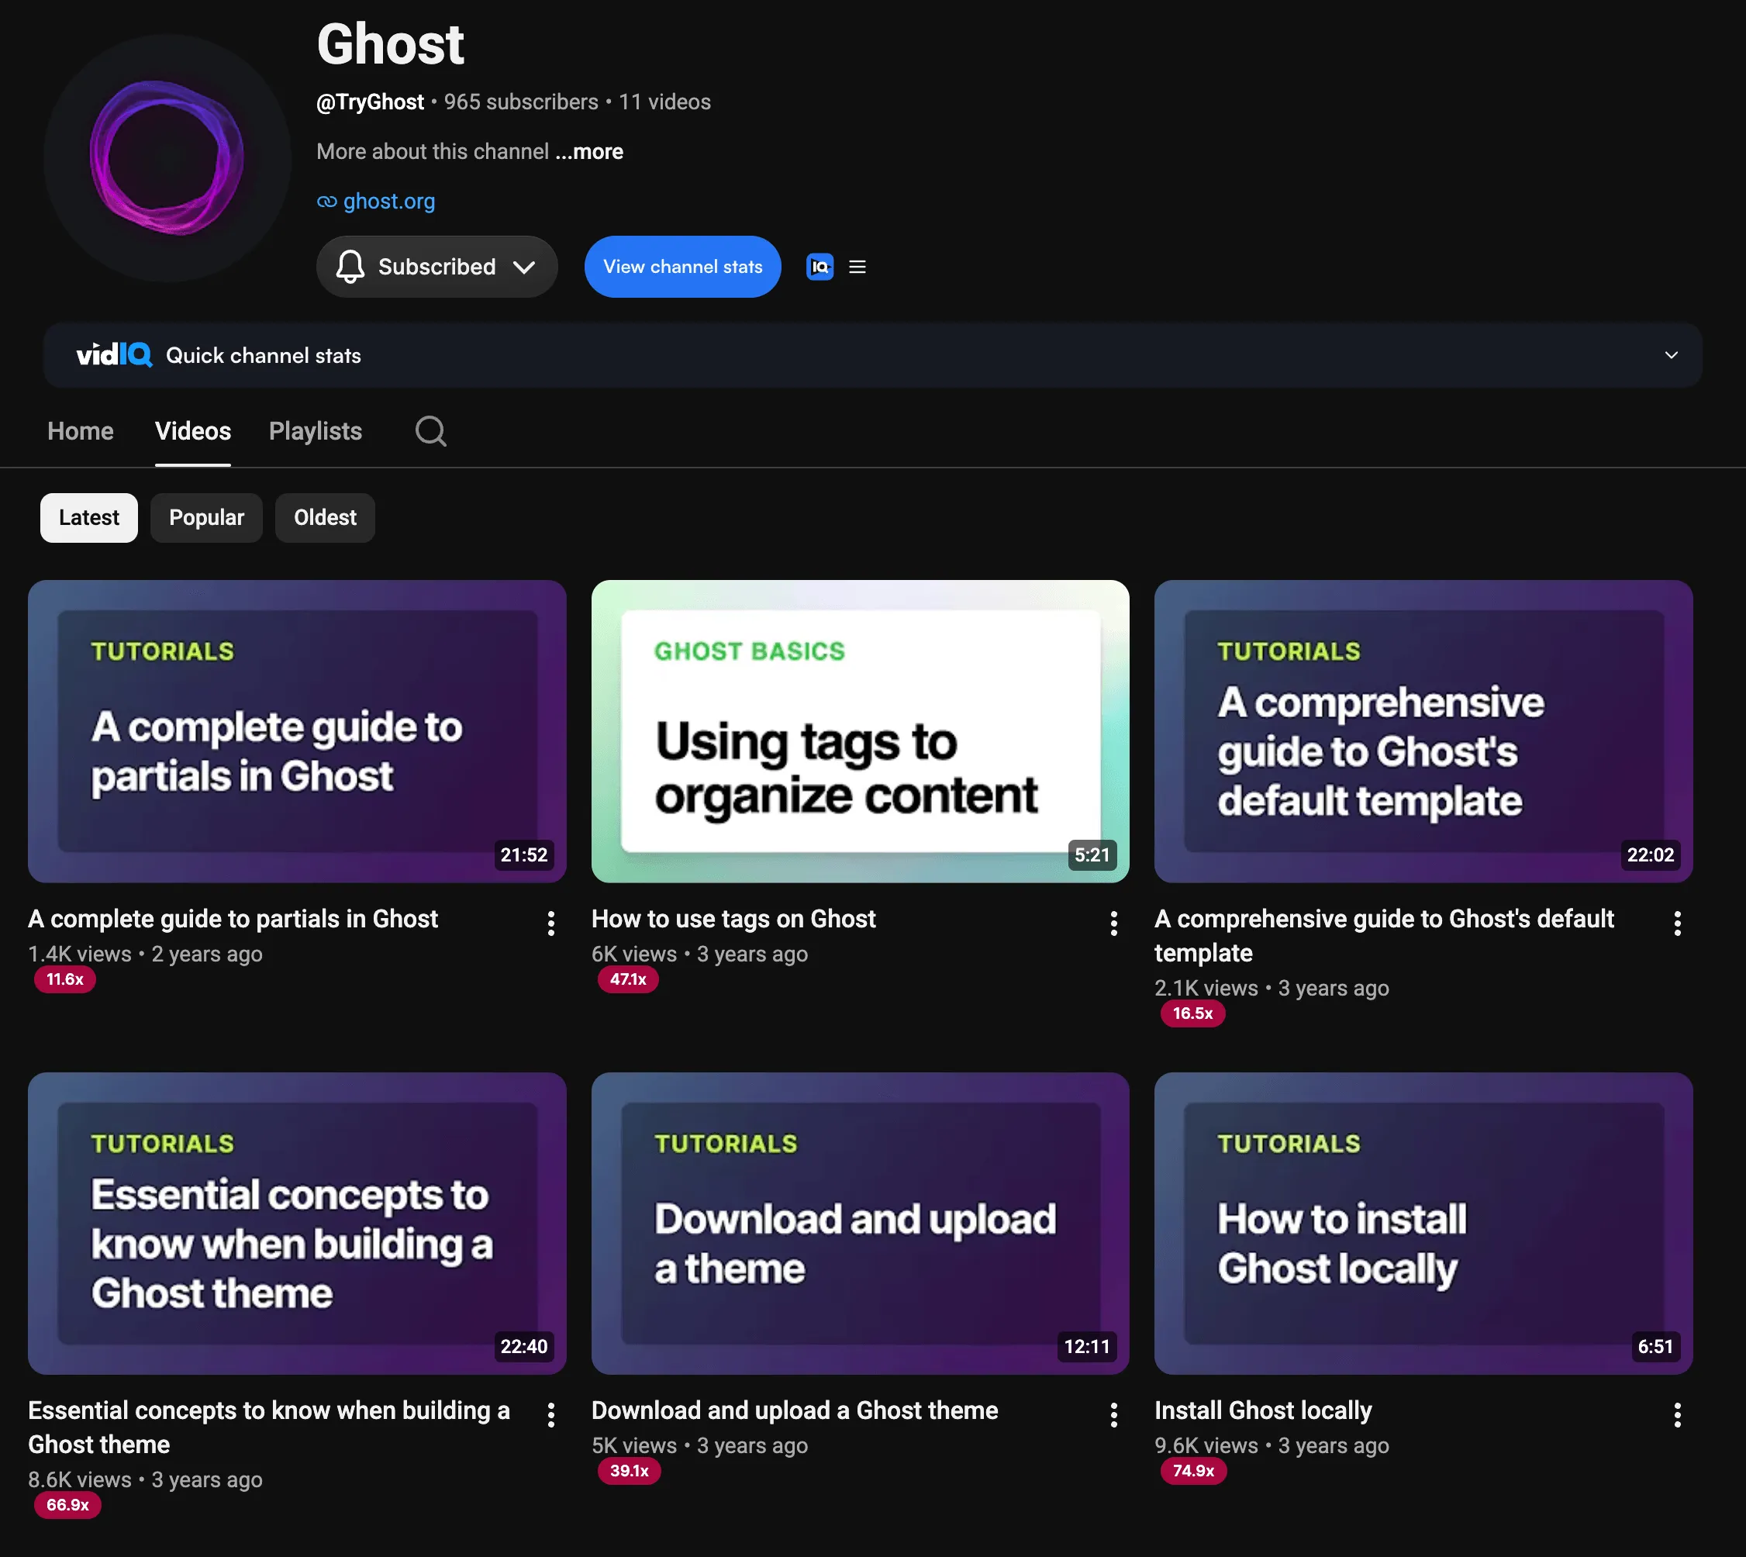This screenshot has width=1746, height=1557.
Task: Click "9.6K views • 3 years ago" text
Action: pyautogui.click(x=1272, y=1446)
